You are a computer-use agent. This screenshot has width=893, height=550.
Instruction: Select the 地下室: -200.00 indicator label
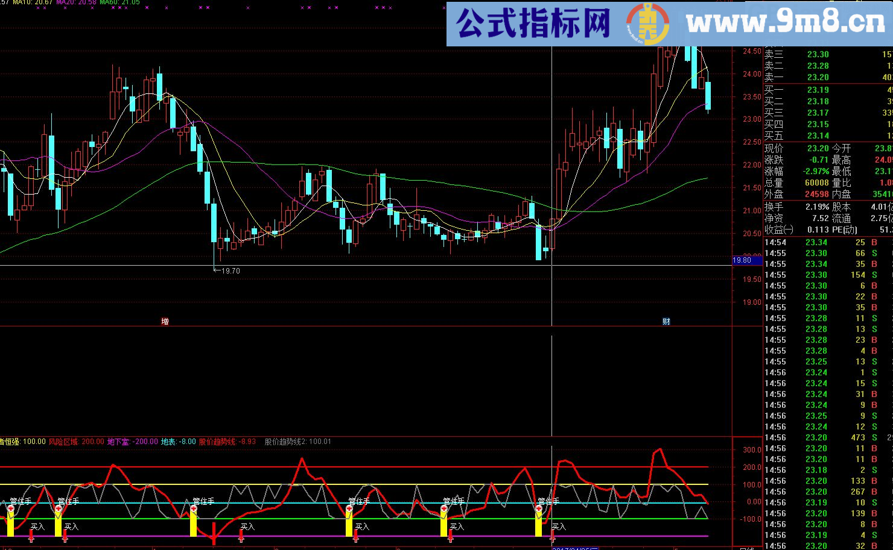(132, 442)
